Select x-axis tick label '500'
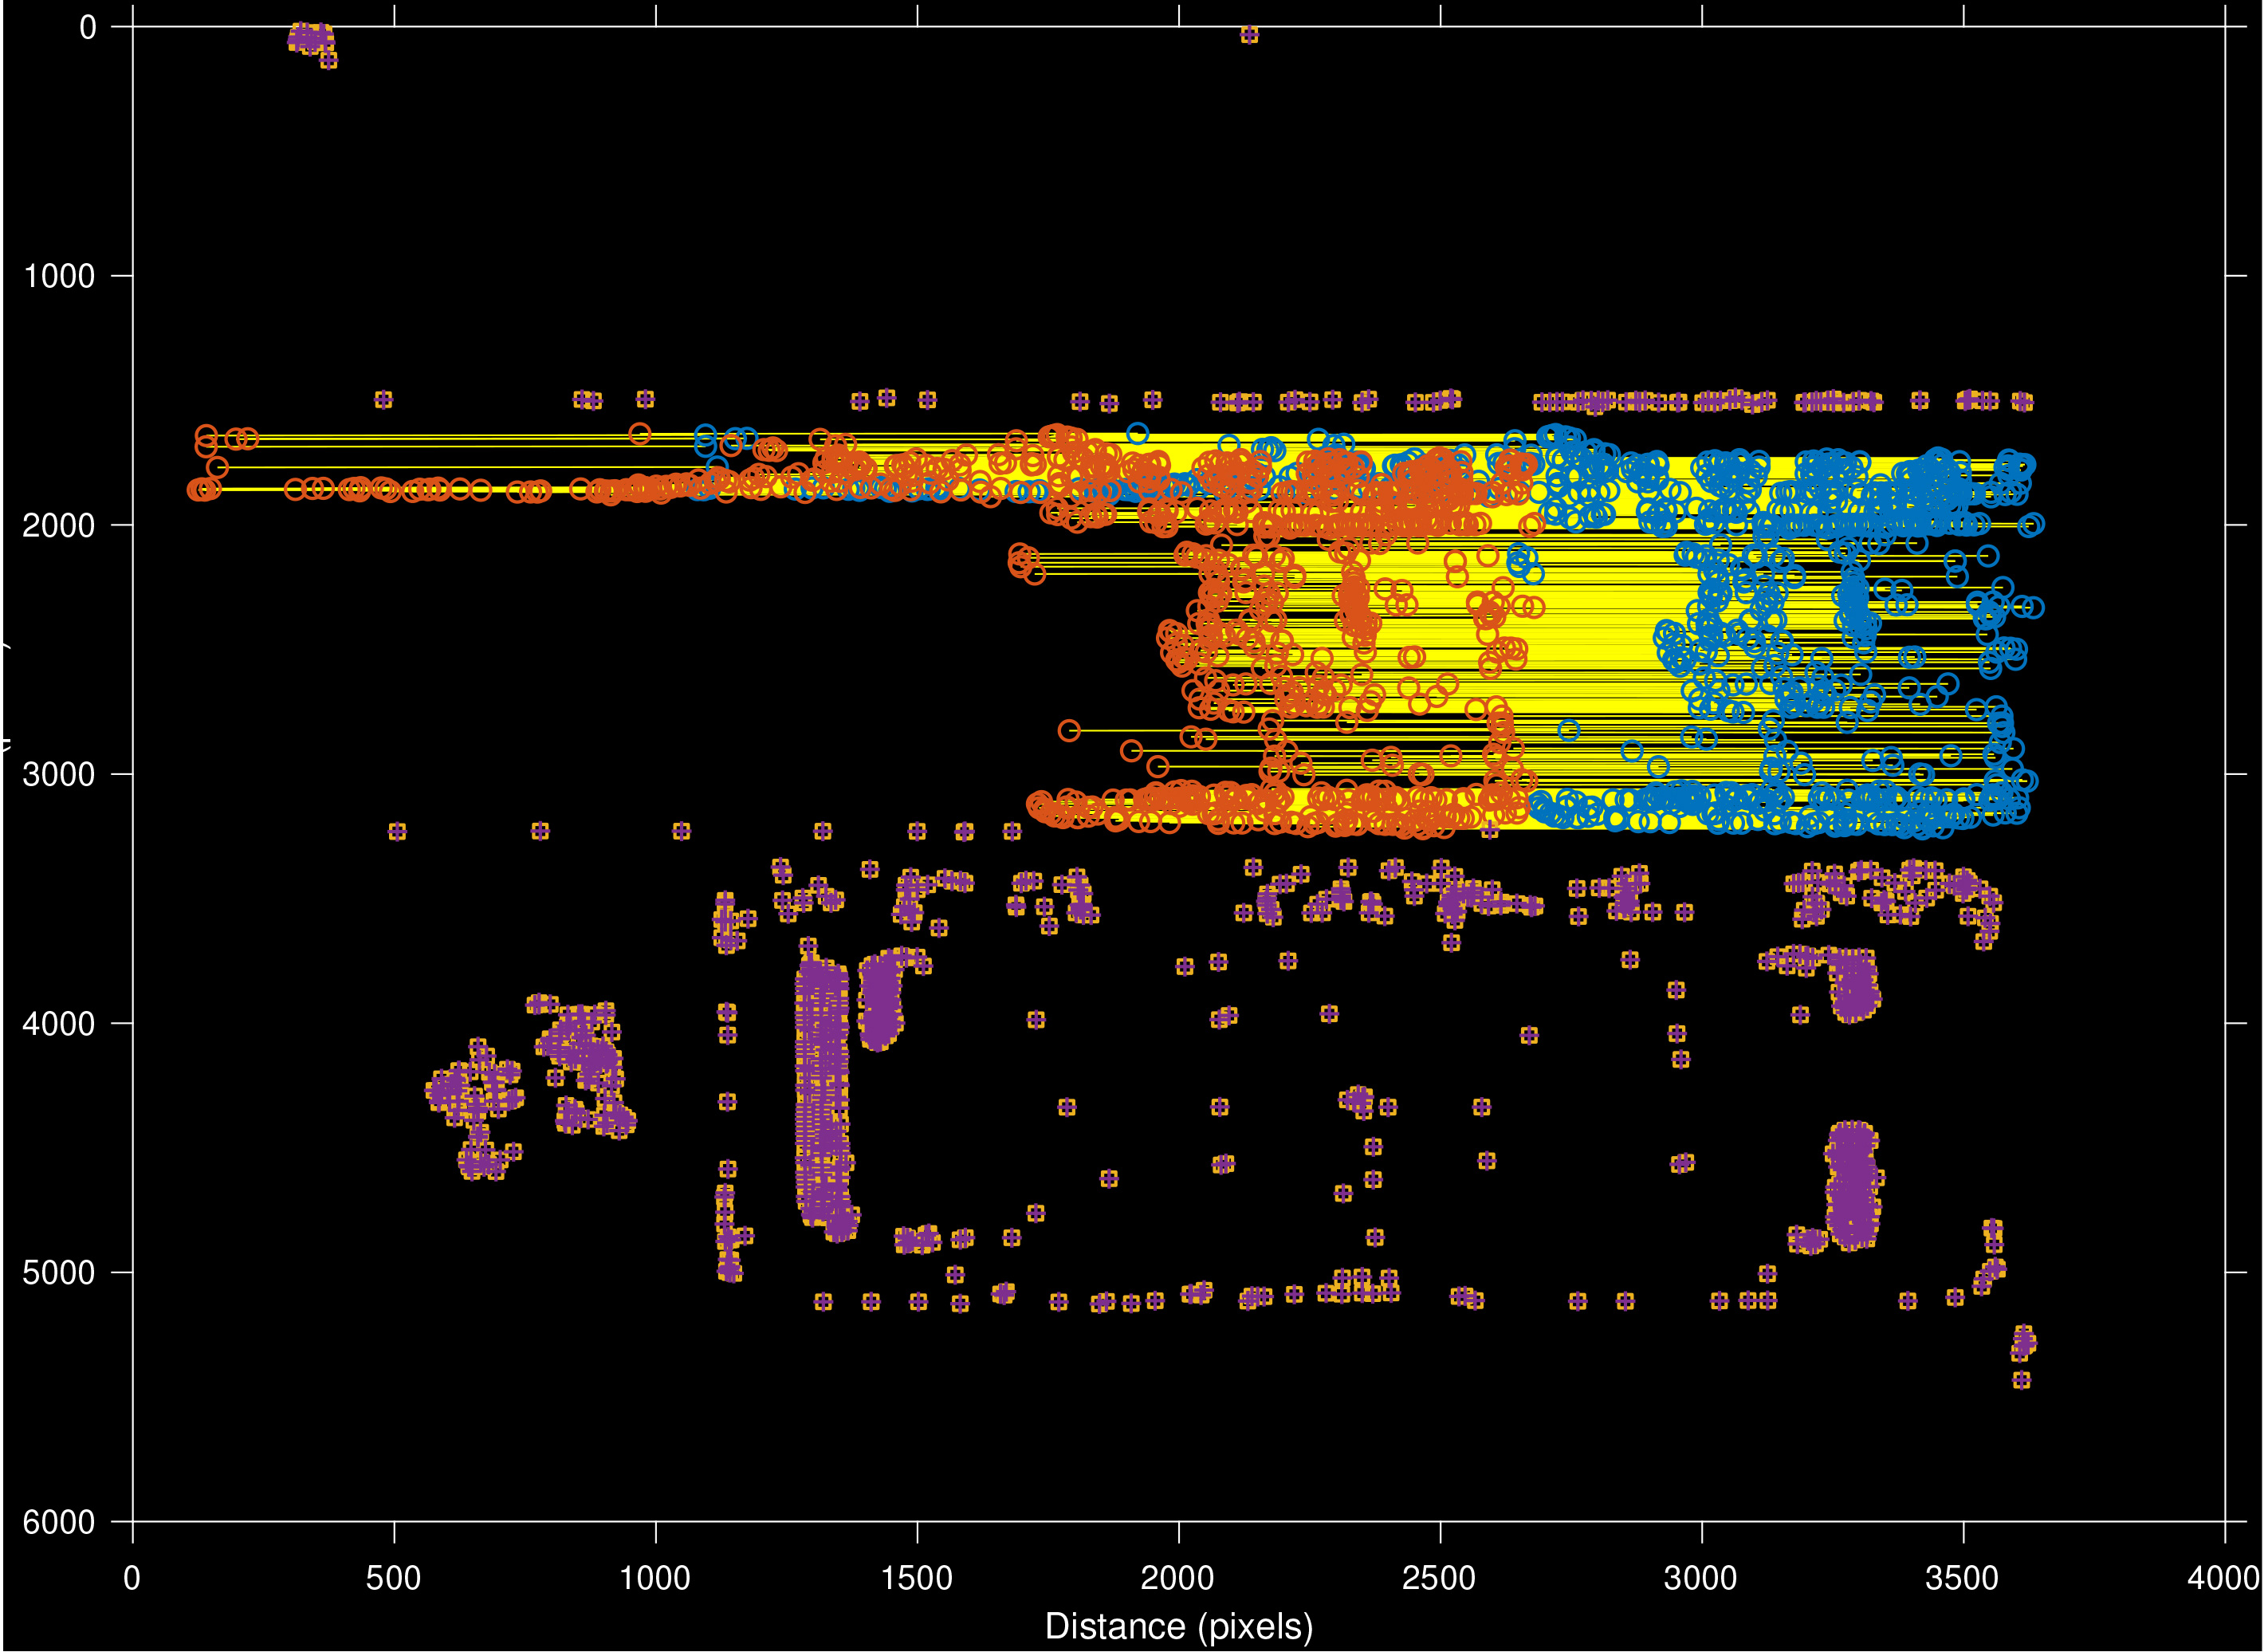This screenshot has width=2268, height=1652. [x=393, y=1579]
